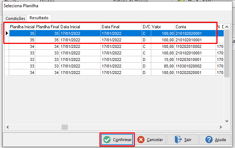Switch to the Condições tab
Screen dimensions: 235x148
coord(15,18)
